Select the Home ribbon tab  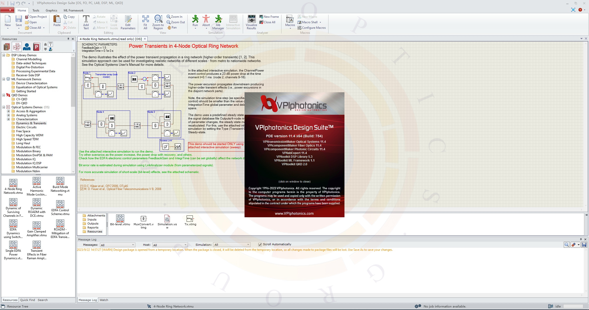click(x=22, y=10)
